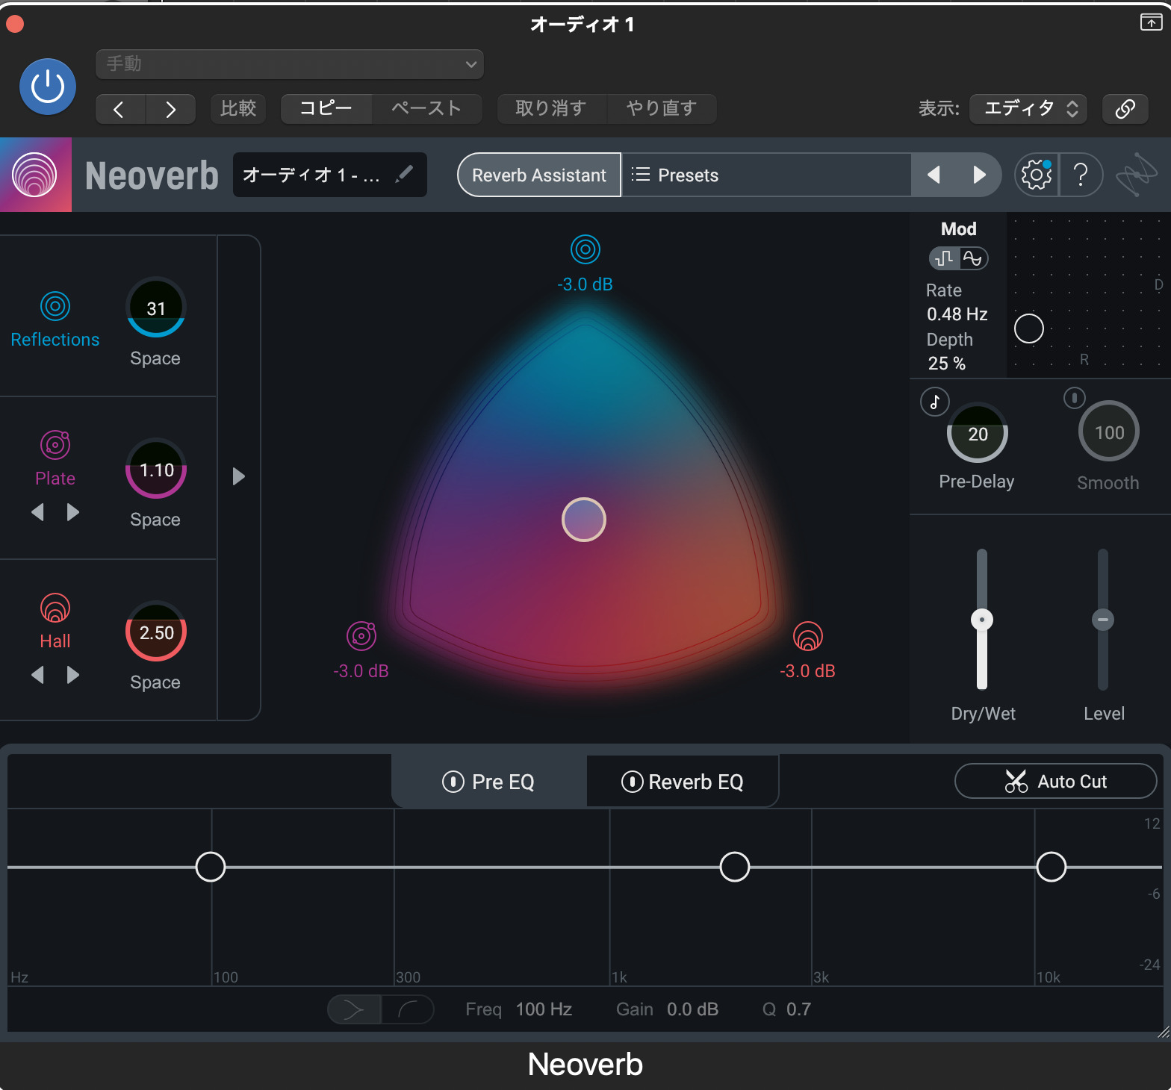Click the Q value 0.7

(x=798, y=1009)
